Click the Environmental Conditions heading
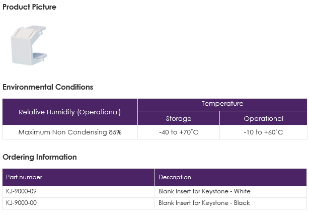 [x=48, y=87]
